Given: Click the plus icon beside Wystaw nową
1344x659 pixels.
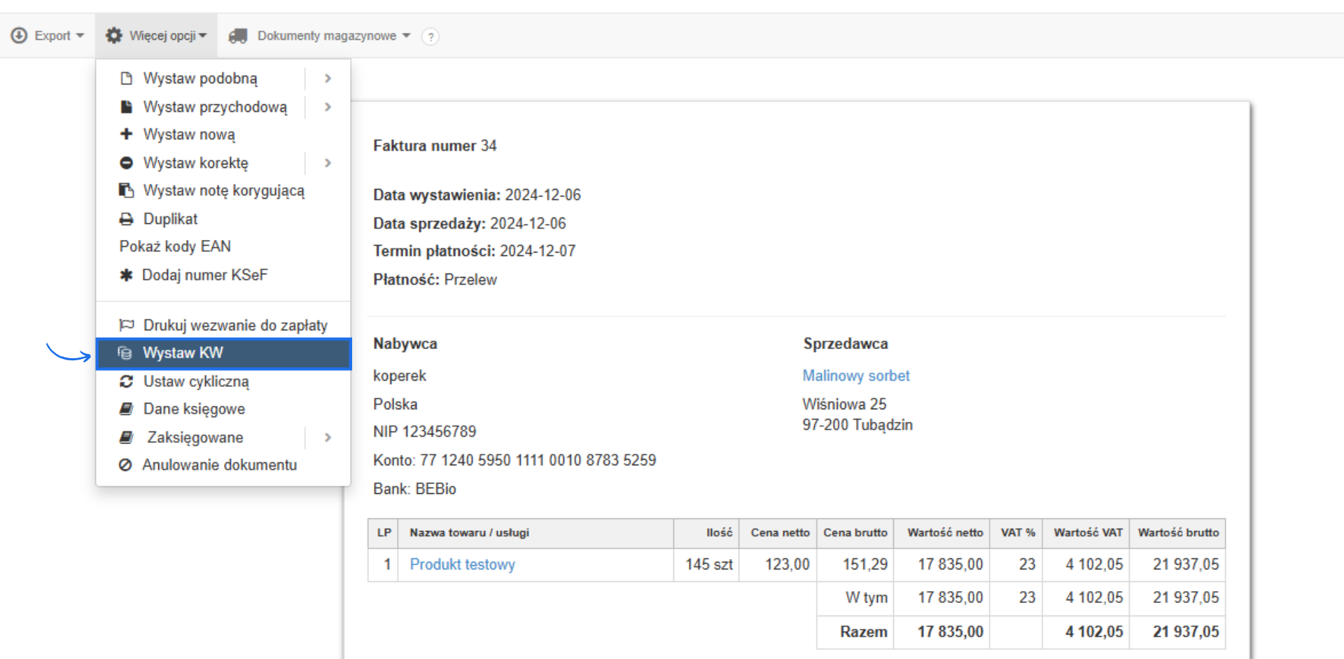Looking at the screenshot, I should click(x=126, y=134).
